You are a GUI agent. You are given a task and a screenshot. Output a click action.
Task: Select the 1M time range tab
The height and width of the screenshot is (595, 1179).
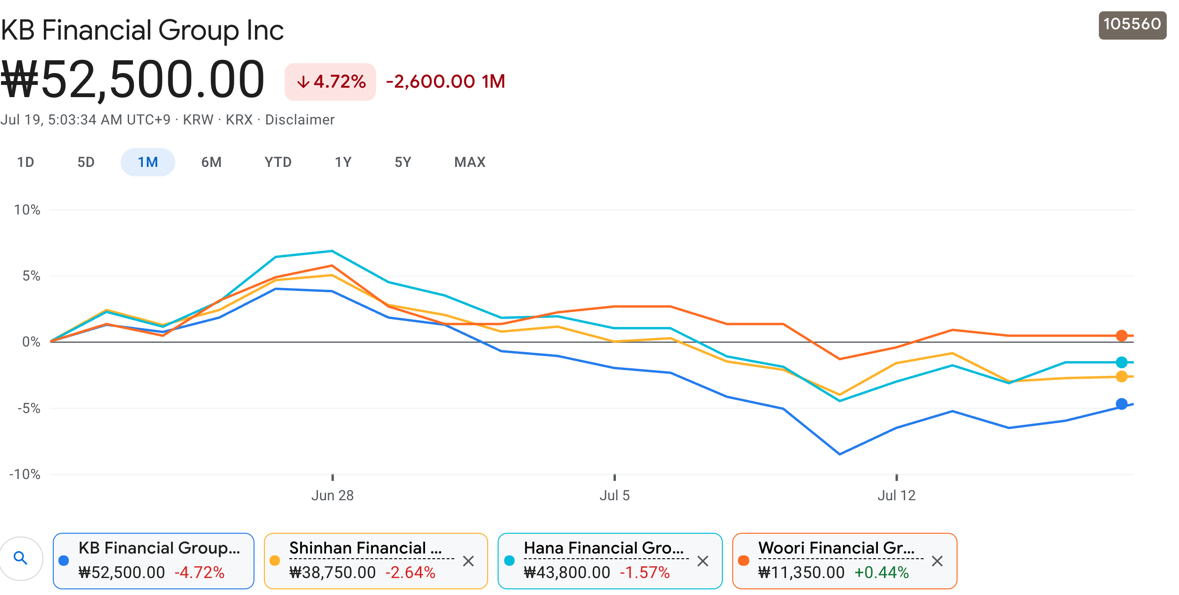tap(148, 162)
